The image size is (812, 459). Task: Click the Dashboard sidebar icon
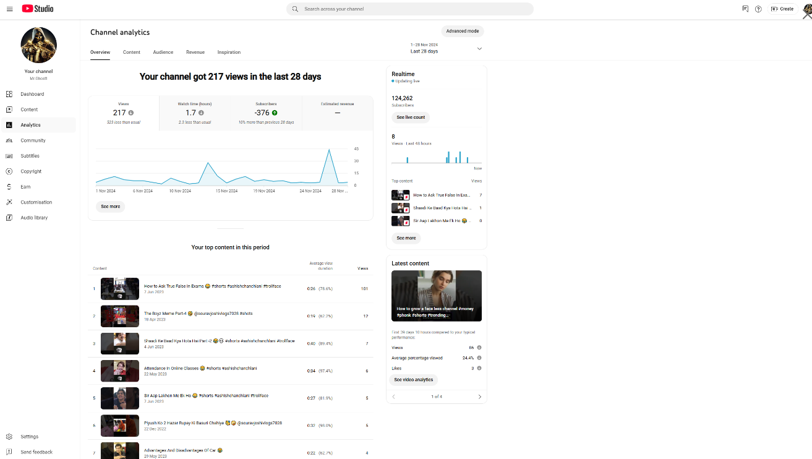coord(9,94)
